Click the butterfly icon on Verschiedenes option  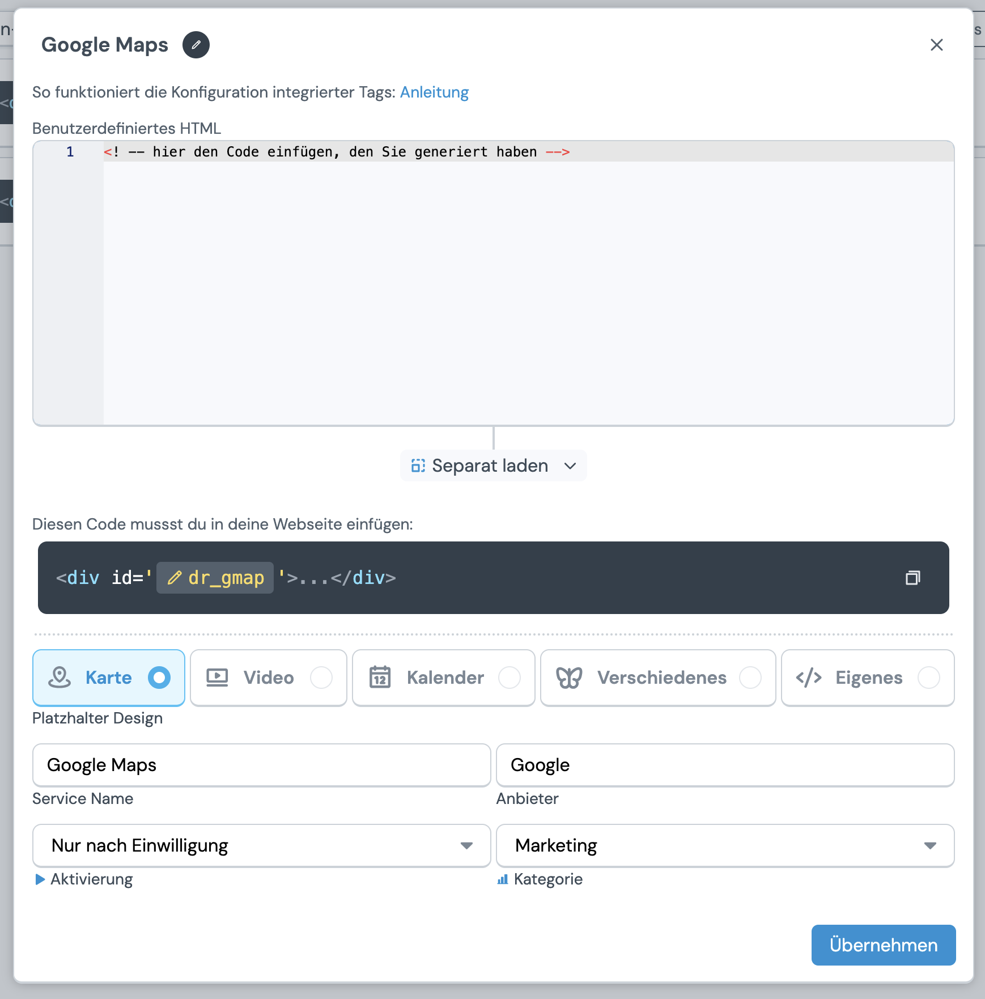tap(568, 678)
